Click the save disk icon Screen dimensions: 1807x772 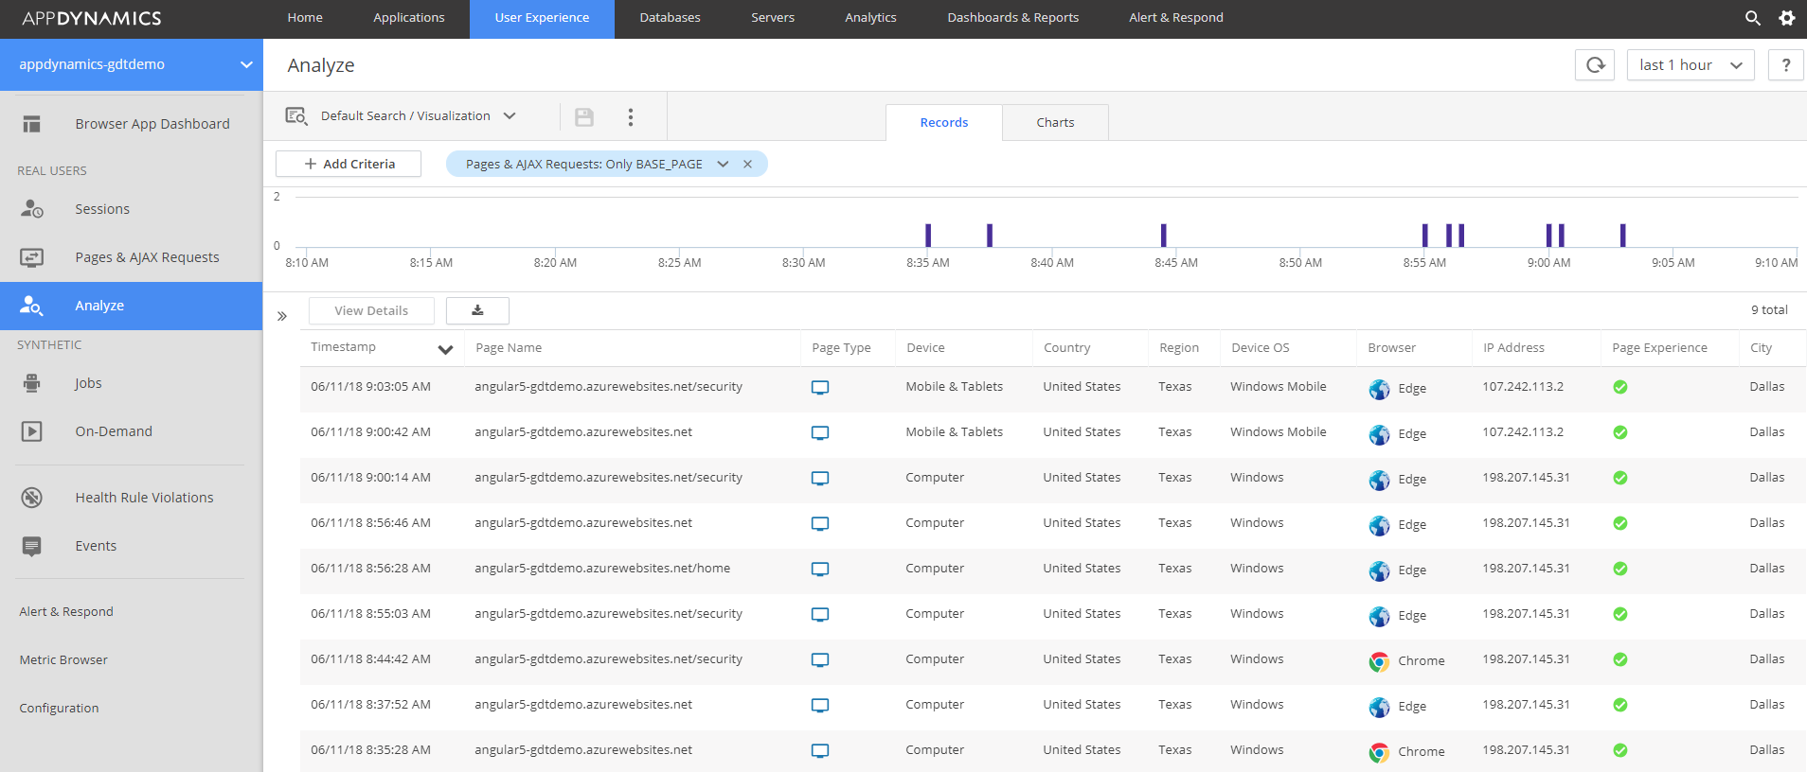(x=584, y=116)
